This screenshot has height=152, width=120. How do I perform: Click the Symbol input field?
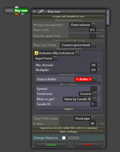94,89
